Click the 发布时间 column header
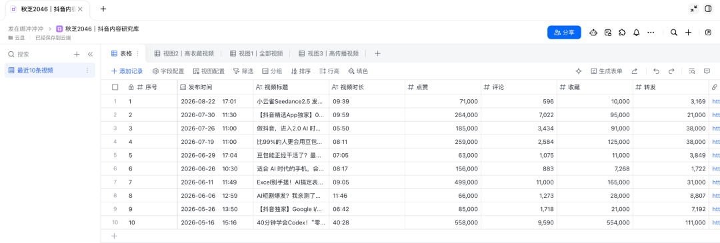This screenshot has width=720, height=243. [x=215, y=87]
